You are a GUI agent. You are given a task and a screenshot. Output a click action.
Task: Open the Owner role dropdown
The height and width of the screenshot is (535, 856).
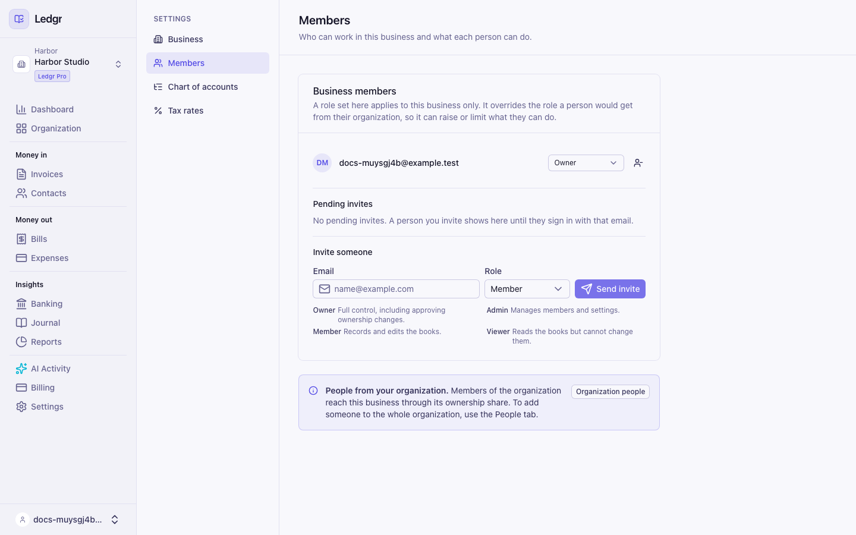coord(586,163)
